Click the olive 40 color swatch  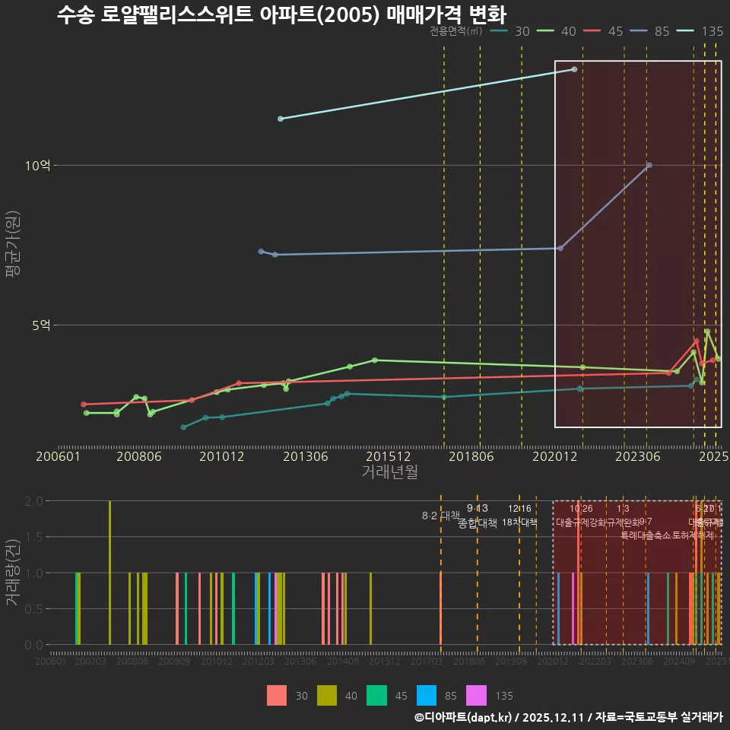tap(326, 696)
